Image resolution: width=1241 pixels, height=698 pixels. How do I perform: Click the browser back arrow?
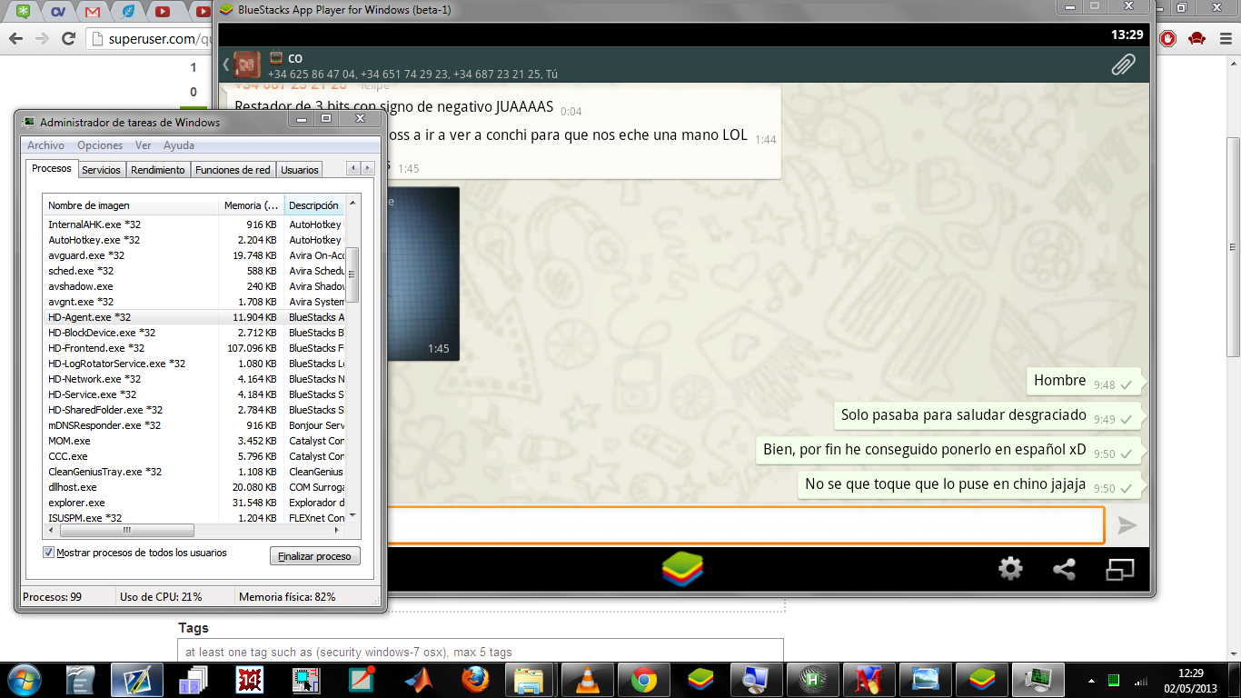click(15, 38)
